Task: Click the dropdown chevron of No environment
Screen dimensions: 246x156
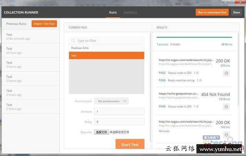Action: [x=125, y=101]
